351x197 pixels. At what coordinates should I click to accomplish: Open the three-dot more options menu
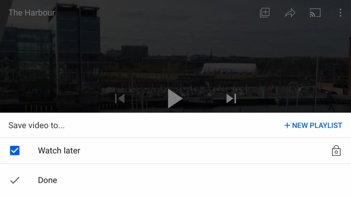coord(340,13)
